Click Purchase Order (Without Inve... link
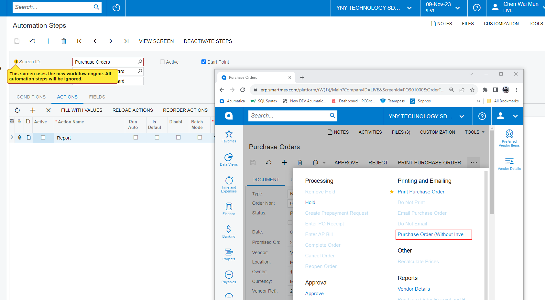 (x=433, y=234)
